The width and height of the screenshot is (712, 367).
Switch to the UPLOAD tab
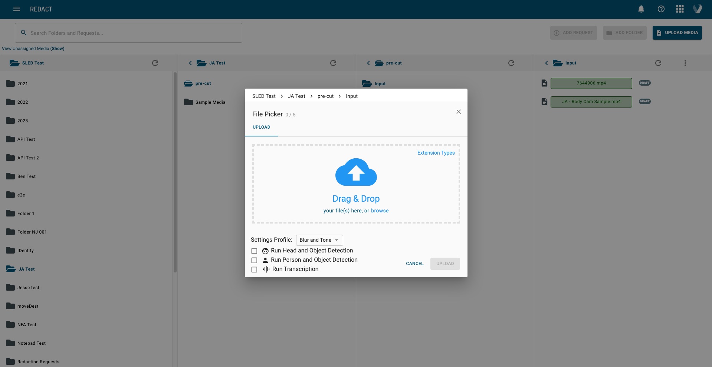pos(261,127)
